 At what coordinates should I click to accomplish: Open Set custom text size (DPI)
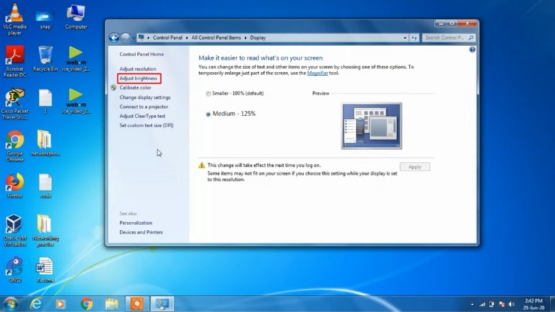tap(146, 125)
